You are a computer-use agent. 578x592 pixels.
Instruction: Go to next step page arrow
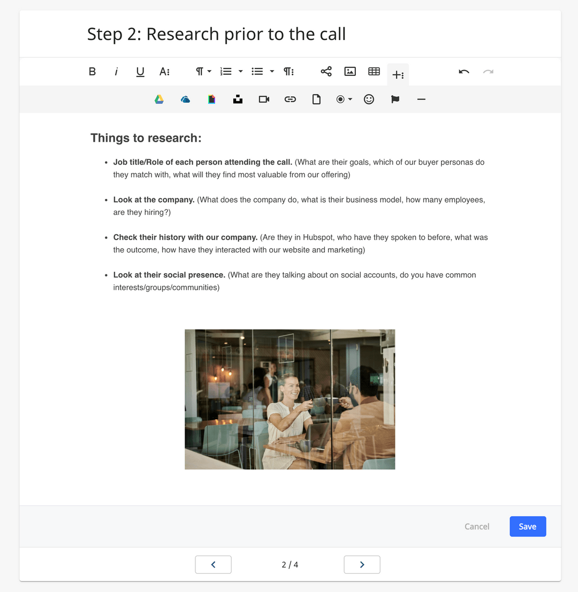362,564
